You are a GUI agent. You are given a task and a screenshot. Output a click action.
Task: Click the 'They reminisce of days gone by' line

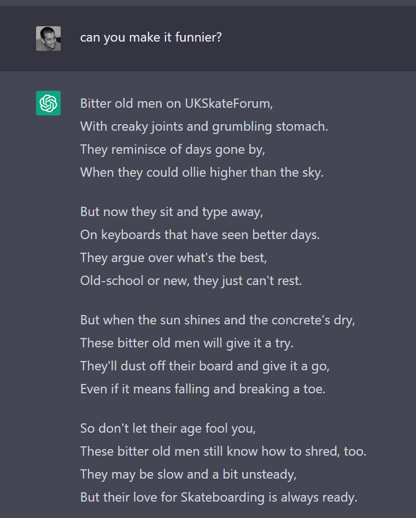[172, 149]
